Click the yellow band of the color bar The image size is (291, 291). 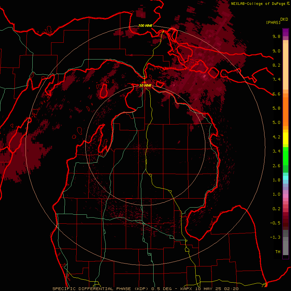point(286,138)
